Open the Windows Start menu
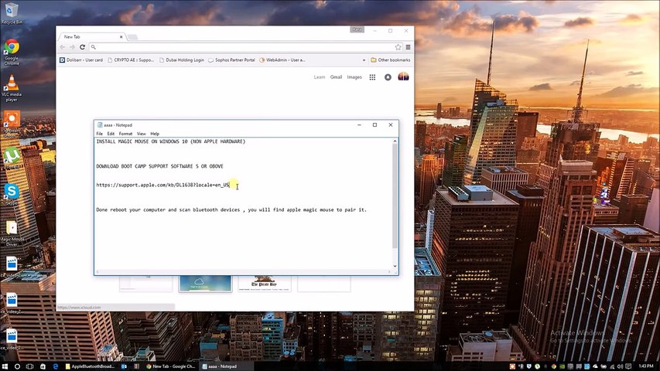This screenshot has width=660, height=371. pos(5,366)
